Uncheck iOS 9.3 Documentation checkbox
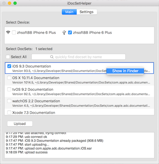This screenshot has width=159, height=164. click(9, 66)
